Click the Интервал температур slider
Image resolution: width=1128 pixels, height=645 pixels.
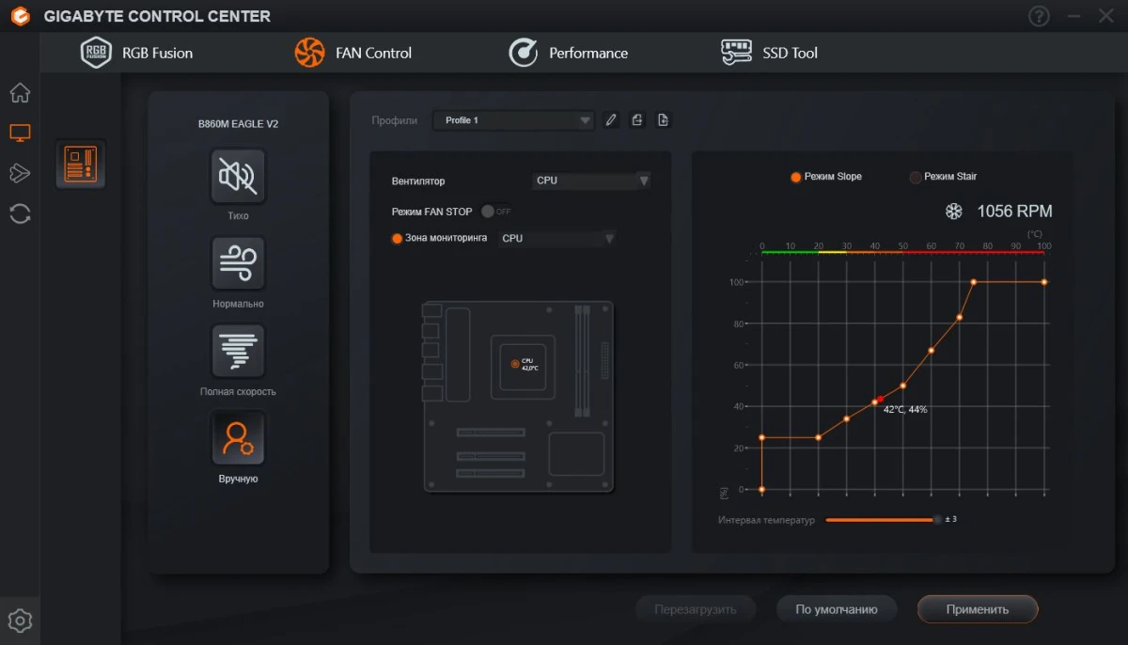coord(882,520)
